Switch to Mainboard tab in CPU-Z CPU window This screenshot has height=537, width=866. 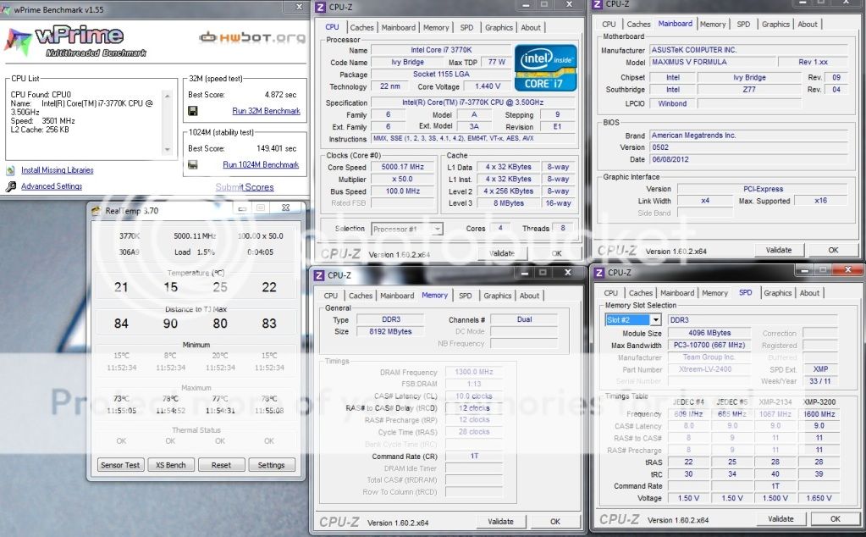click(x=398, y=28)
